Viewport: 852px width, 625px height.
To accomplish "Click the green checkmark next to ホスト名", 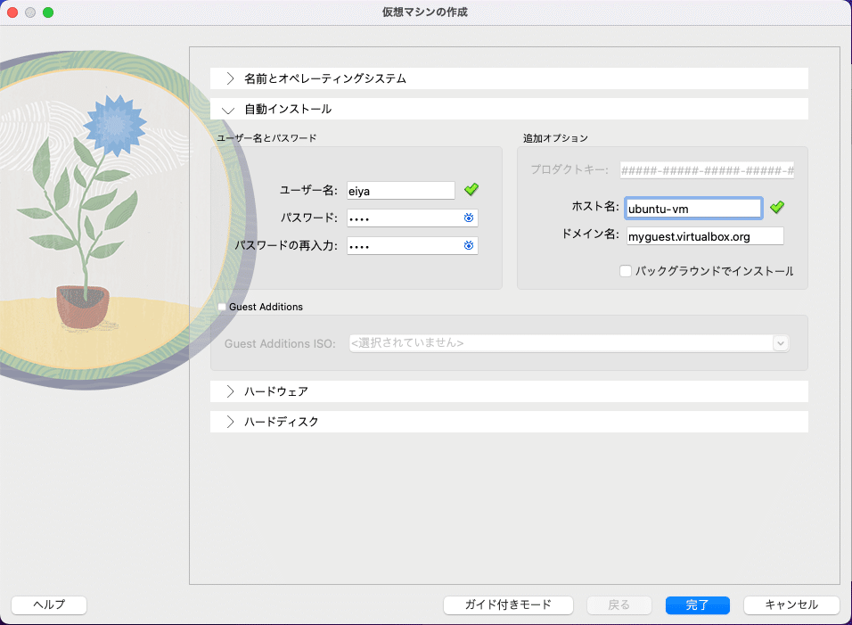I will tap(777, 207).
